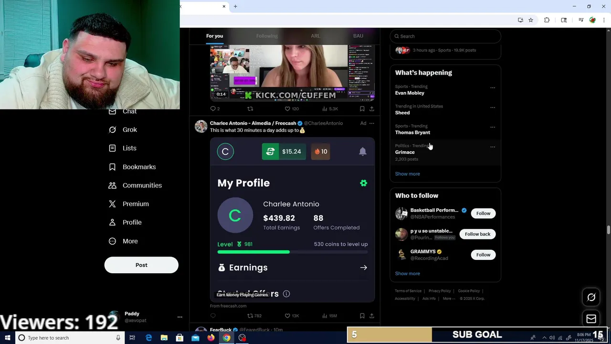Open more options for Thomas Bryant trend
Screen dimensions: 611x344
point(493,127)
